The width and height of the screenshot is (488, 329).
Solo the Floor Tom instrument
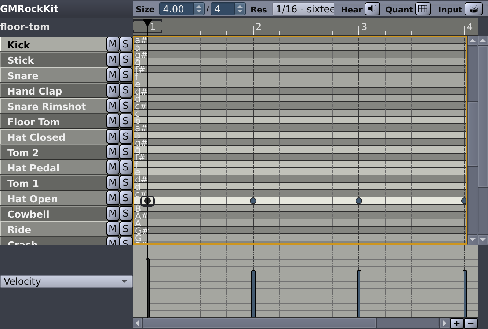(x=126, y=121)
